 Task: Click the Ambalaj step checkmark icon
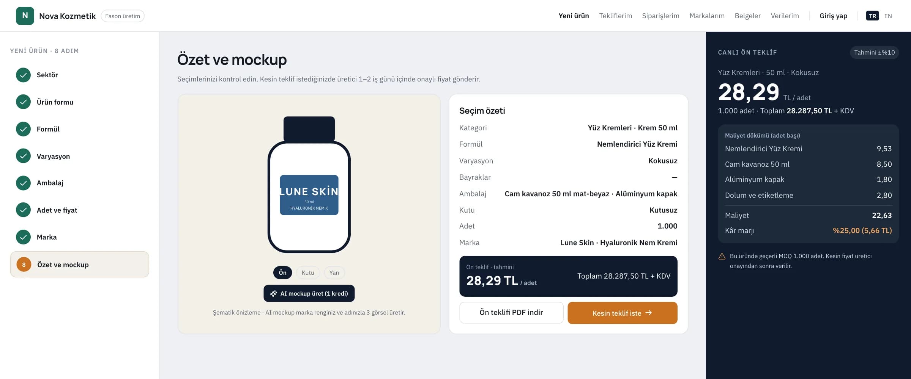[24, 183]
